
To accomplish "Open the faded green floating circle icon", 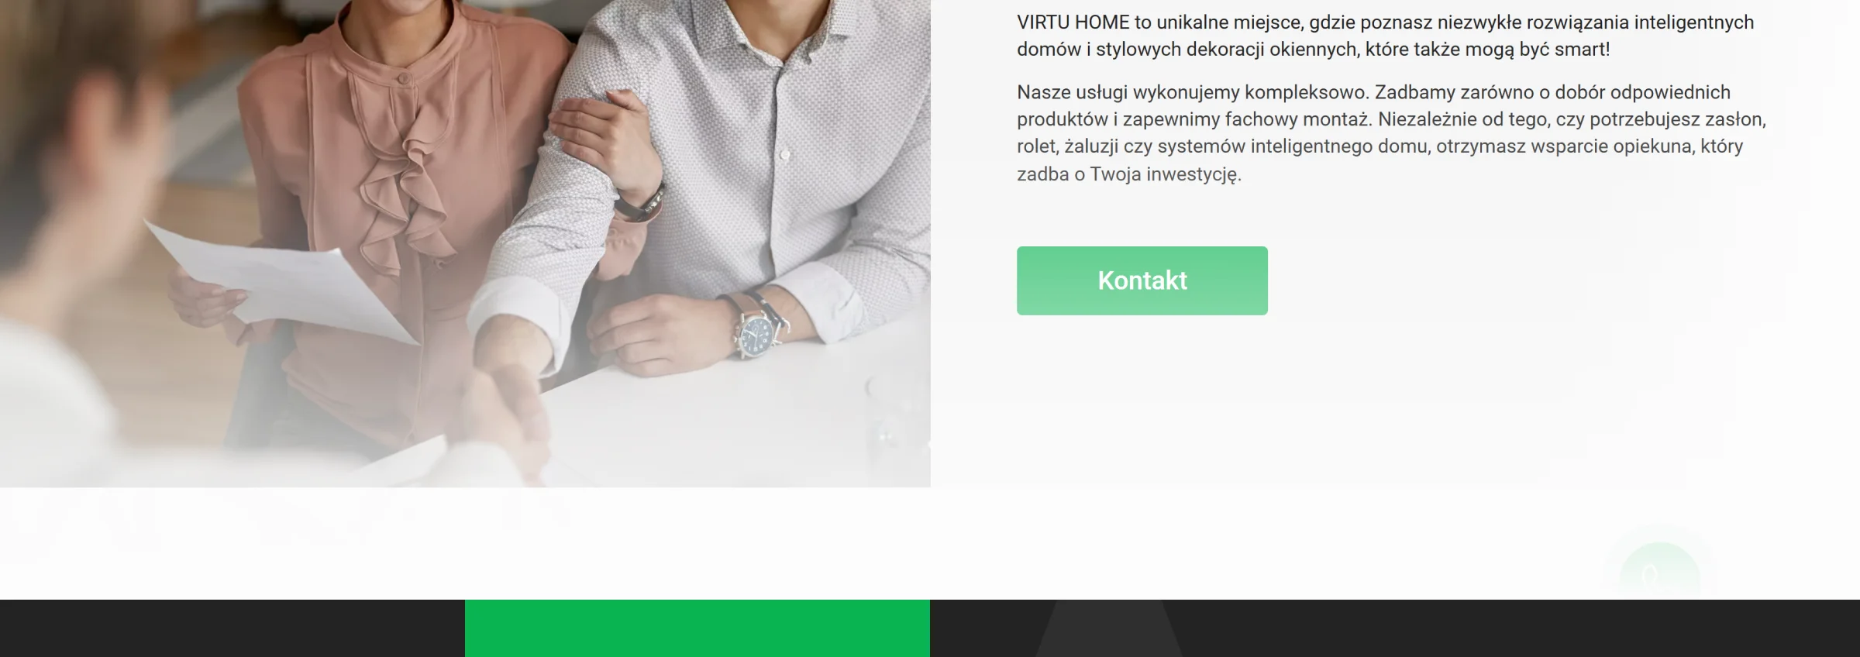I will (x=1659, y=572).
